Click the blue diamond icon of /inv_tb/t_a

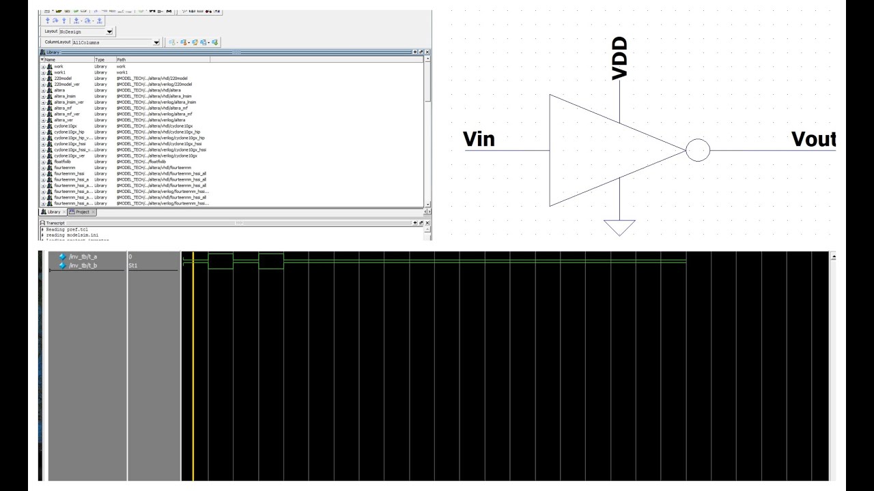(62, 256)
